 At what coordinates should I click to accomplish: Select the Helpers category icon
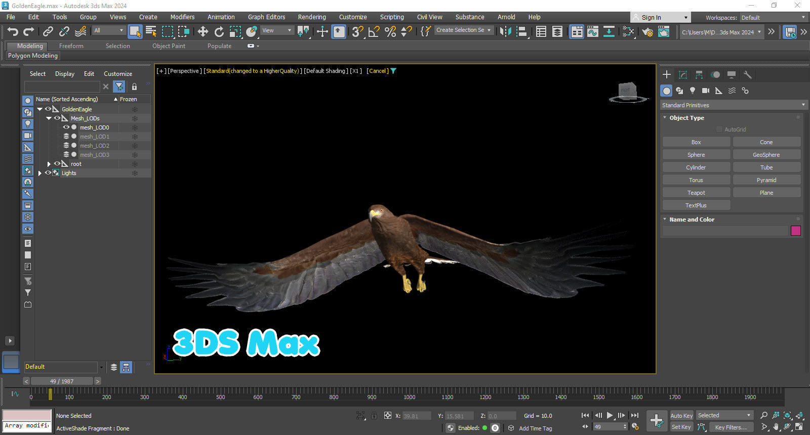(x=719, y=91)
